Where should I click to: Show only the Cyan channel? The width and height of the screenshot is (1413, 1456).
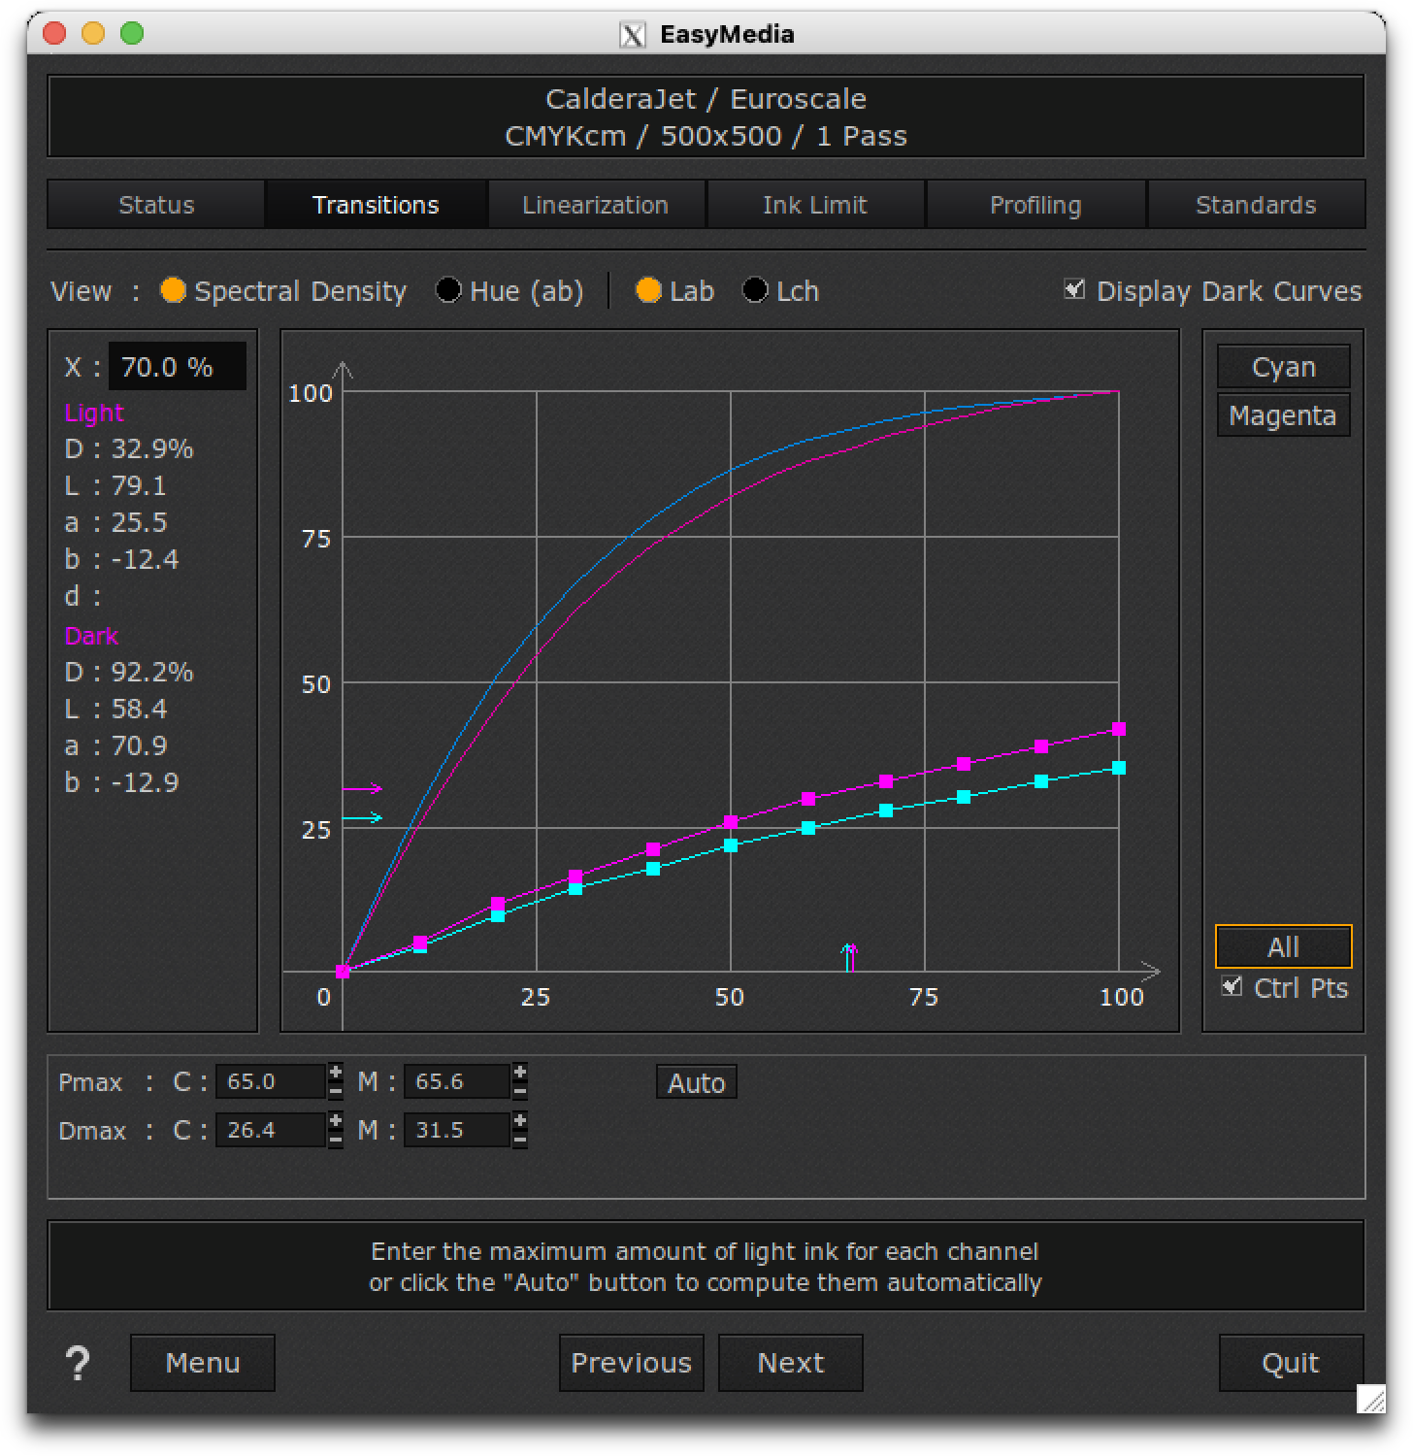(x=1284, y=367)
